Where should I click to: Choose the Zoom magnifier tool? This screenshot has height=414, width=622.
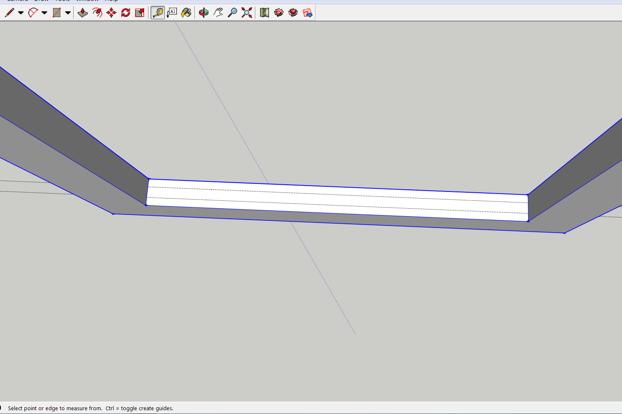[x=232, y=13]
